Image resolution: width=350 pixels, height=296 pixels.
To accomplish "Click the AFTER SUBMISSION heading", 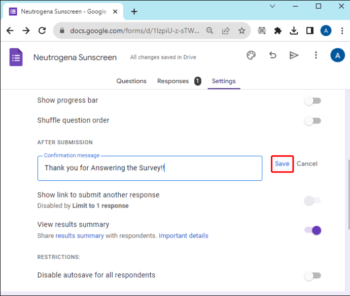I will coord(65,142).
